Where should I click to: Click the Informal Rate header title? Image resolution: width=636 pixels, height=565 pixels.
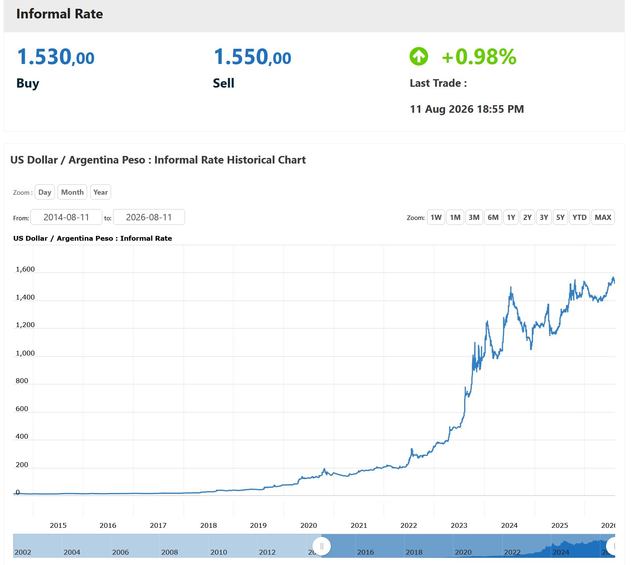pos(60,14)
